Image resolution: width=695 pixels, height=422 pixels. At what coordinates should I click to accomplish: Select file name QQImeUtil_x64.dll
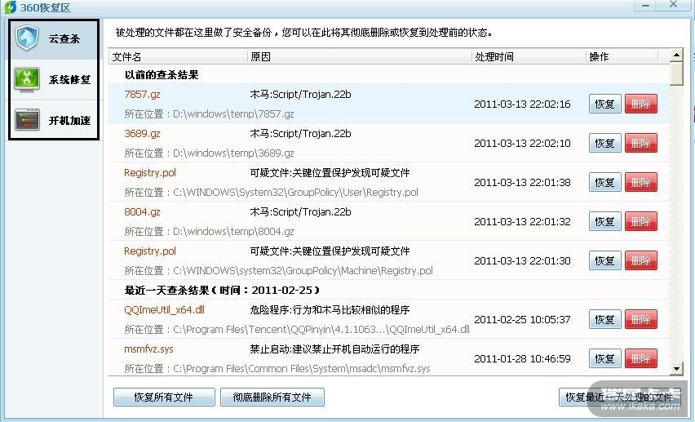pyautogui.click(x=165, y=309)
